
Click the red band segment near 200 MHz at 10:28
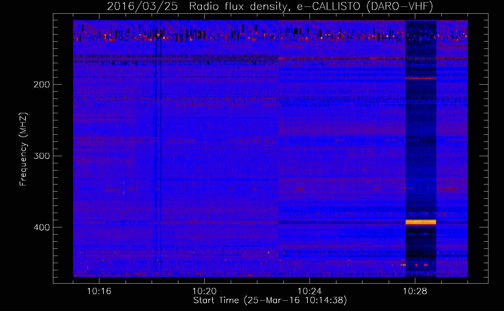point(421,78)
